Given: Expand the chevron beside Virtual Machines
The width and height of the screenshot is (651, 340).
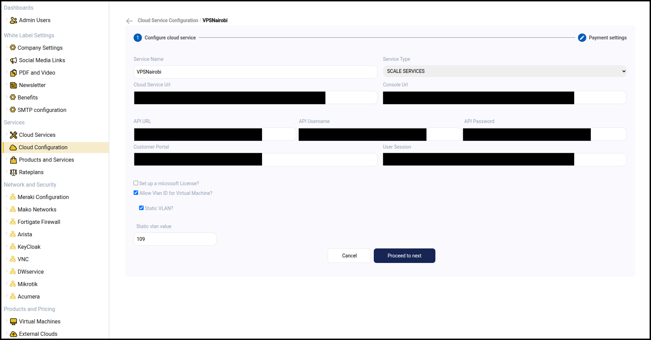Looking at the screenshot, I should point(7,321).
